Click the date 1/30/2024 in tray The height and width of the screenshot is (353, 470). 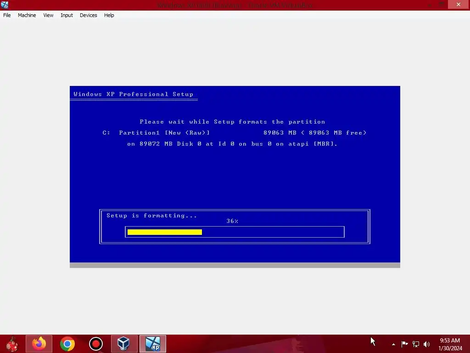[450, 348]
